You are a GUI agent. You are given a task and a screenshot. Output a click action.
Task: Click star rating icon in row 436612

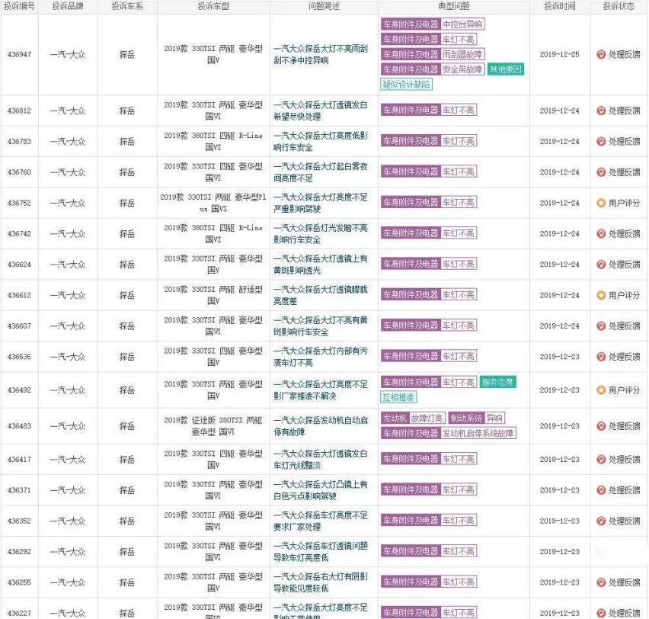[x=601, y=296]
